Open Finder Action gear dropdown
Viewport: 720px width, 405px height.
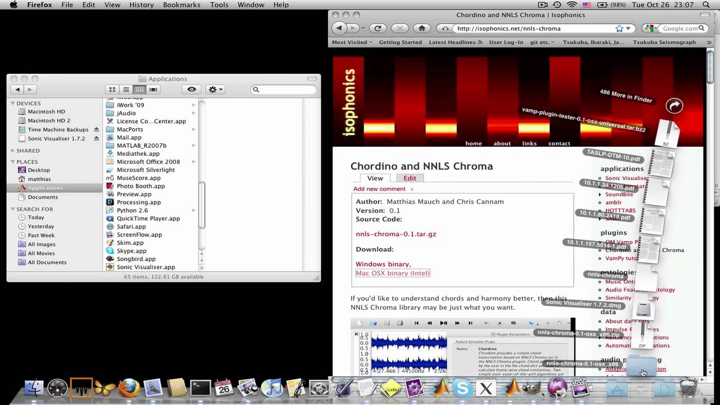tap(215, 89)
